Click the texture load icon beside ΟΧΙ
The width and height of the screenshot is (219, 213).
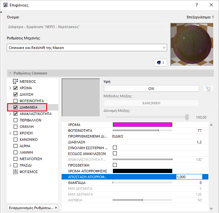click(208, 89)
